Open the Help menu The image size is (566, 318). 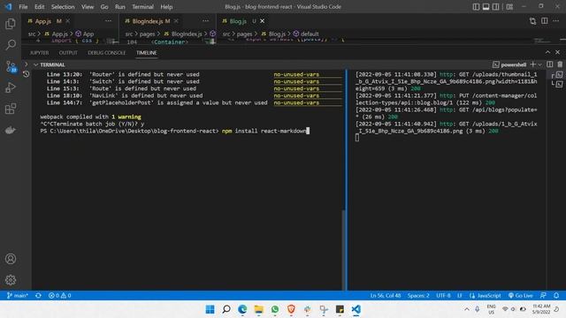coord(166,7)
